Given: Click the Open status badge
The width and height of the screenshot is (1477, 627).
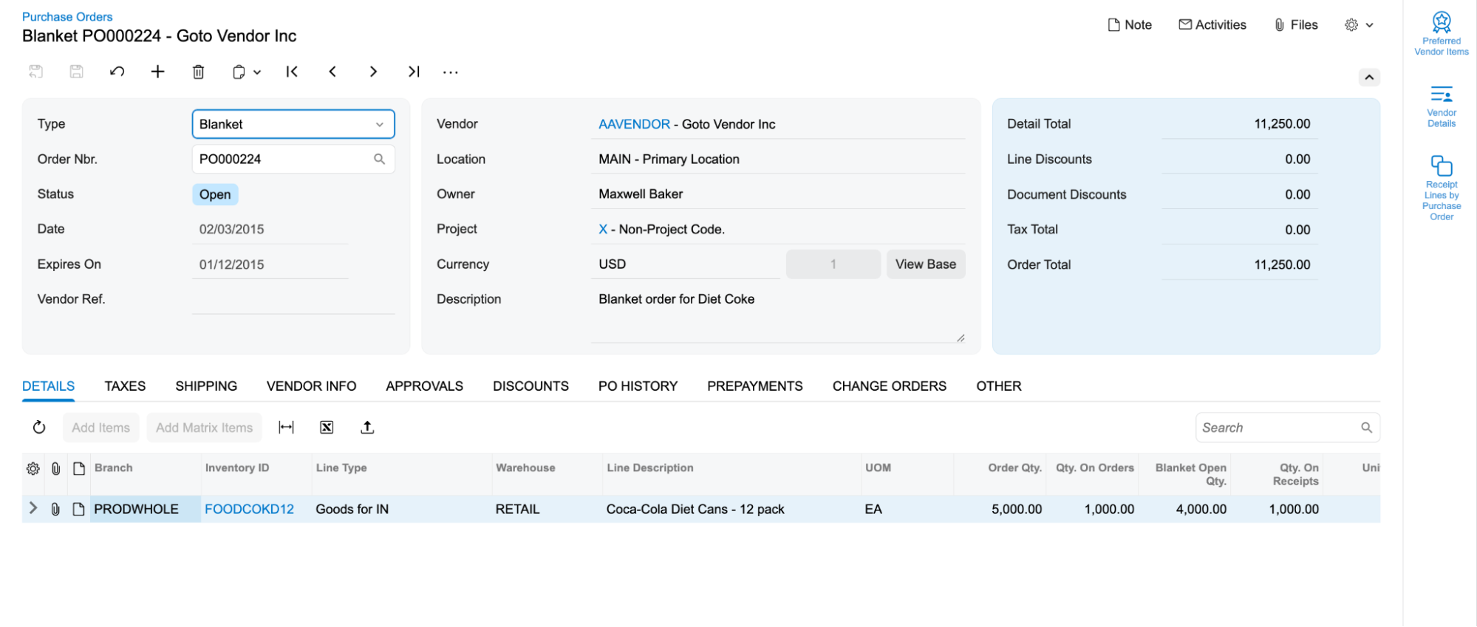Looking at the screenshot, I should pos(215,194).
